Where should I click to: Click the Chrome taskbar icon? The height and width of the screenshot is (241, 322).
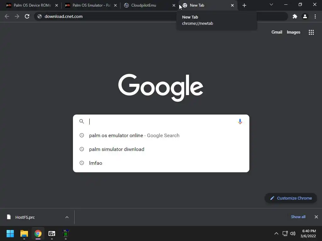(38, 233)
